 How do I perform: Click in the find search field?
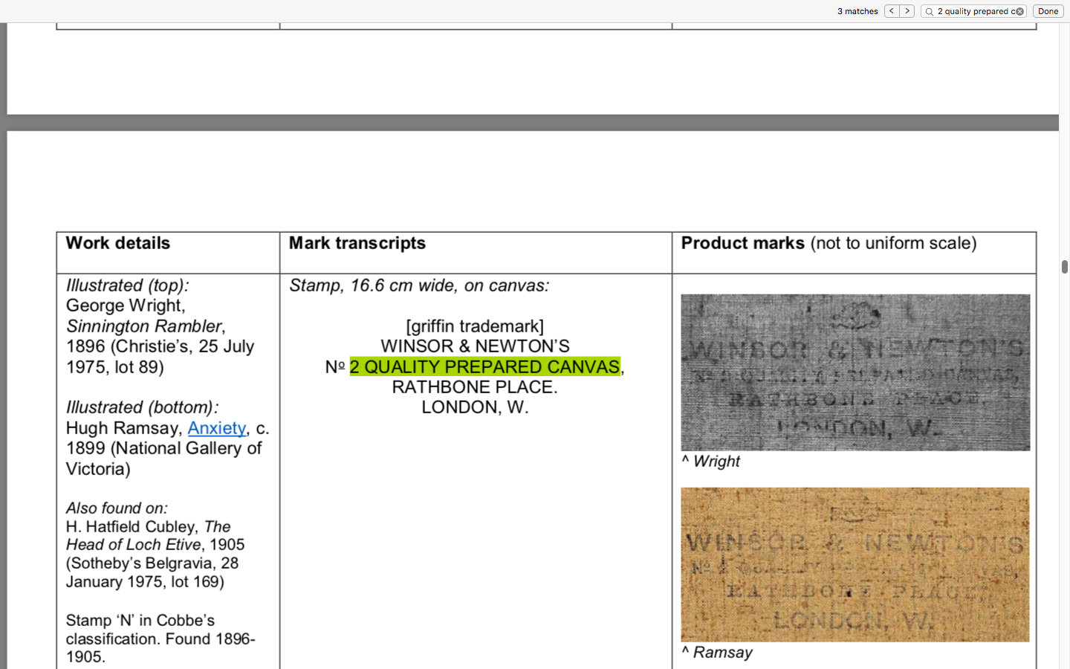pyautogui.click(x=975, y=11)
